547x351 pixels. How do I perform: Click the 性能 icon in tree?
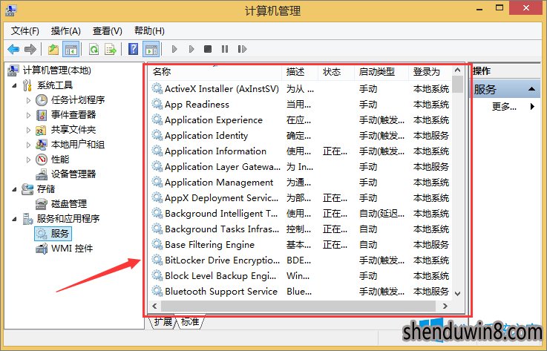(42, 160)
